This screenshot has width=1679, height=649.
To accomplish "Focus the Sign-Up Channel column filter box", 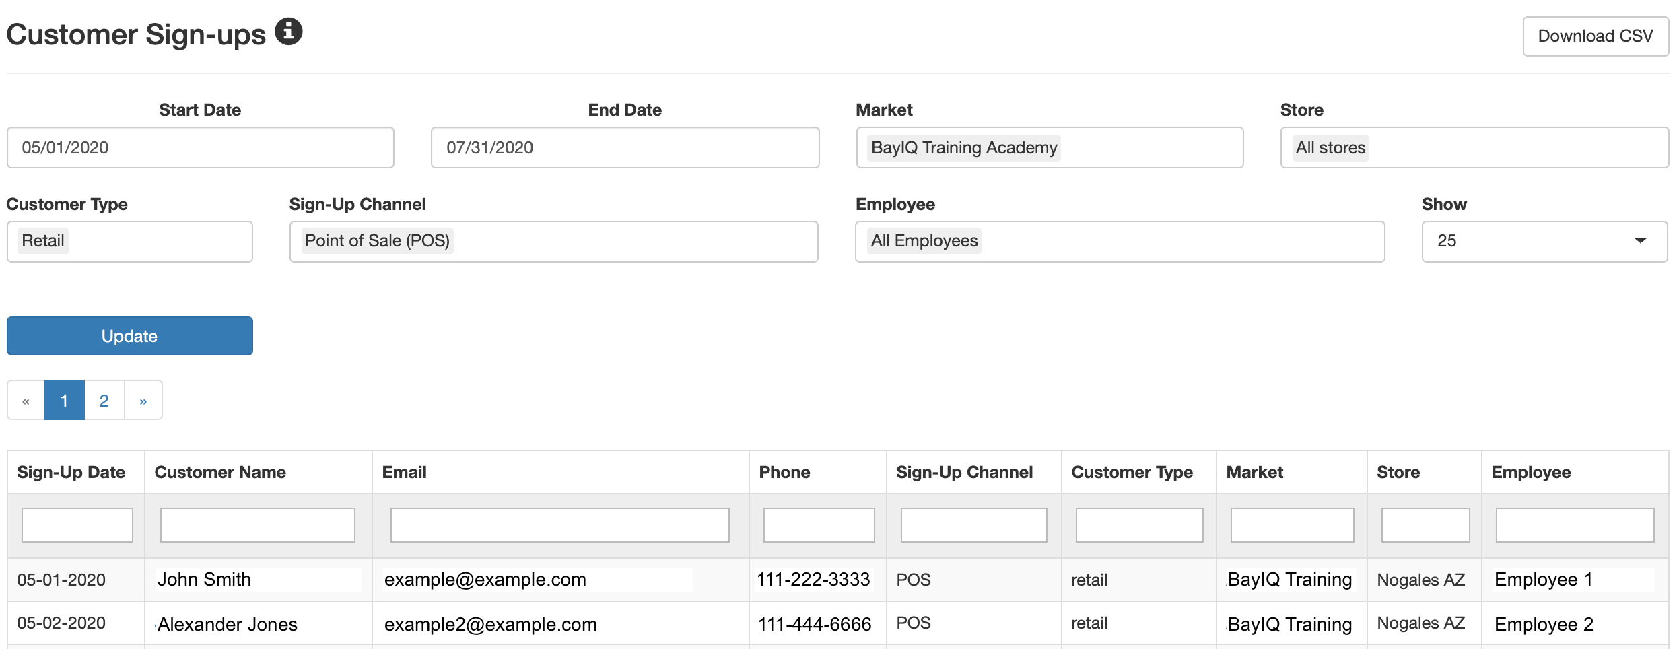I will pos(974,525).
